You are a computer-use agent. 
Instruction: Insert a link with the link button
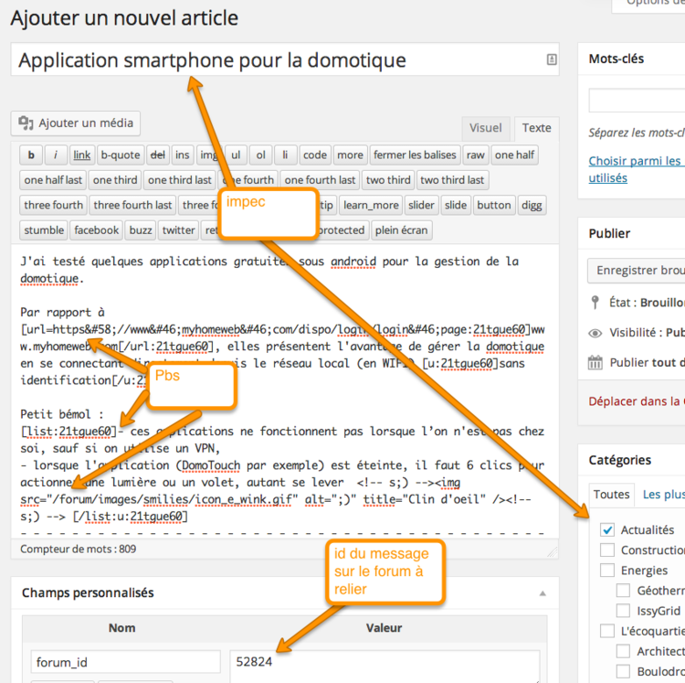81,155
